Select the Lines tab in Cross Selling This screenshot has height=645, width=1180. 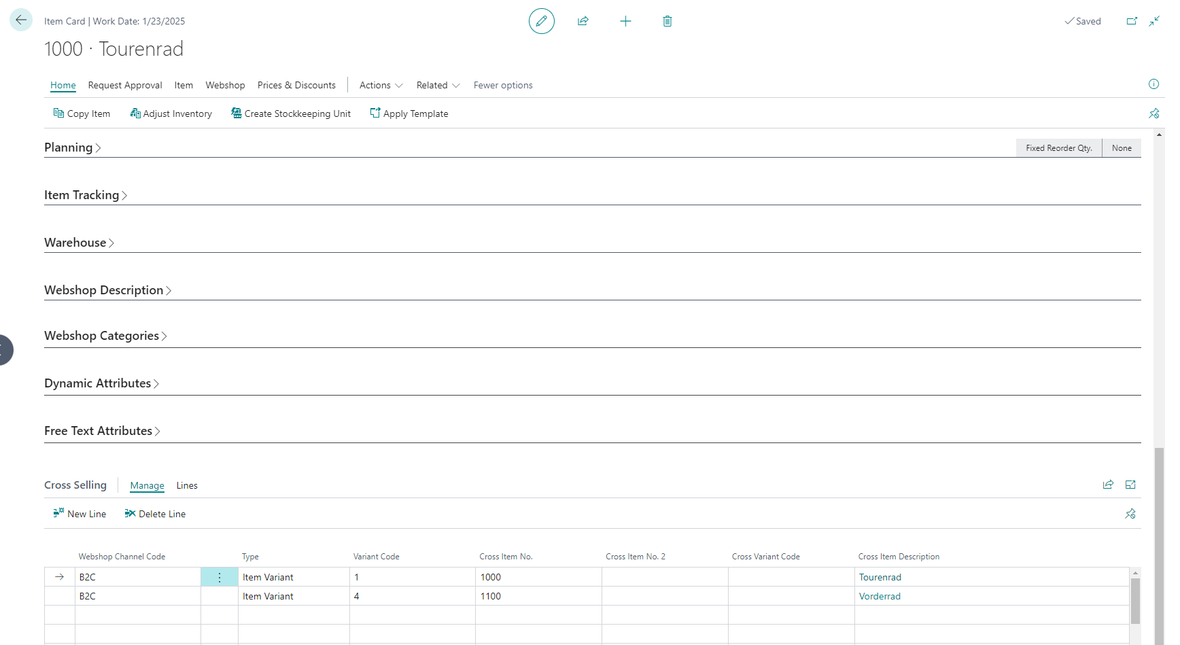coord(187,485)
